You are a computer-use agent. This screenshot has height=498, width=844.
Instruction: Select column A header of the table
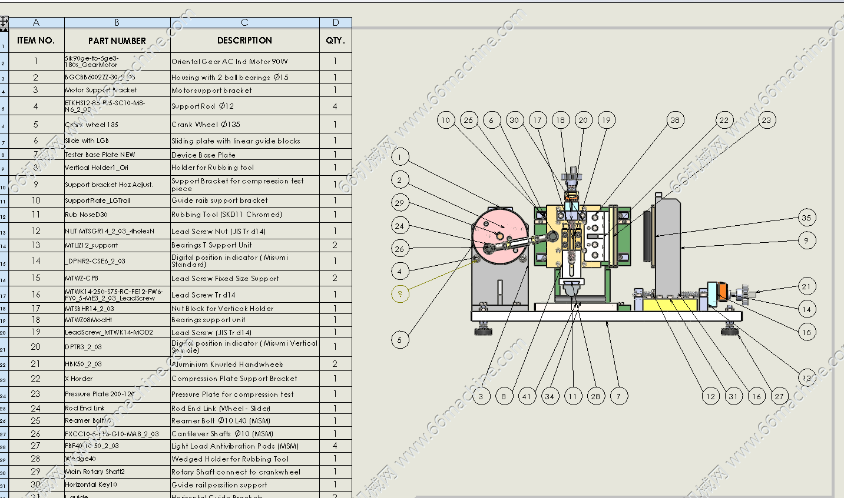pos(37,22)
